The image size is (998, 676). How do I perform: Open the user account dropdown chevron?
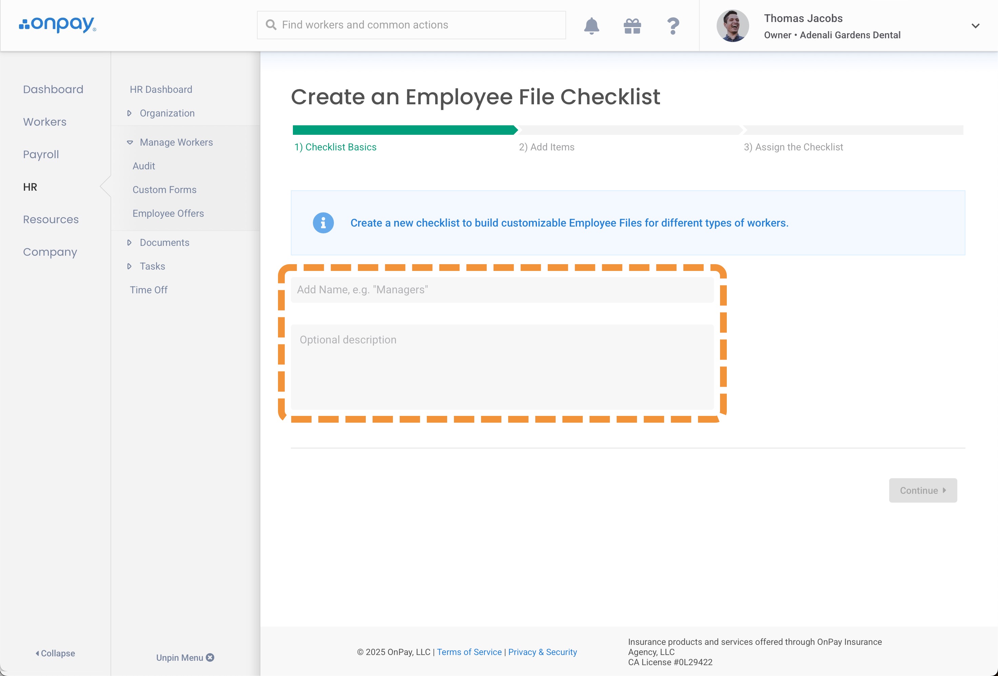coord(975,26)
